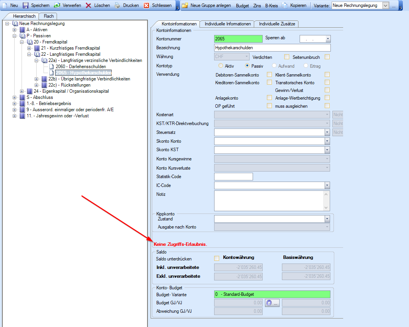Enable the Seitenumbruch checkbox

pyautogui.click(x=327, y=57)
